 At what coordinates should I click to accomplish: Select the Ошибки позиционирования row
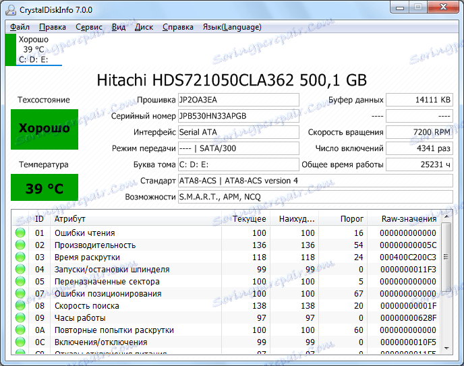point(227,294)
